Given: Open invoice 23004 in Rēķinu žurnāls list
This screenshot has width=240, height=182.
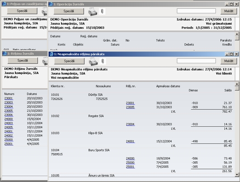Looking at the screenshot, I should tap(9, 107).
